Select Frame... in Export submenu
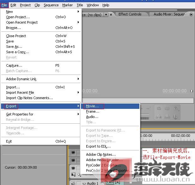Screen dimensions: 195x185 [110, 112]
